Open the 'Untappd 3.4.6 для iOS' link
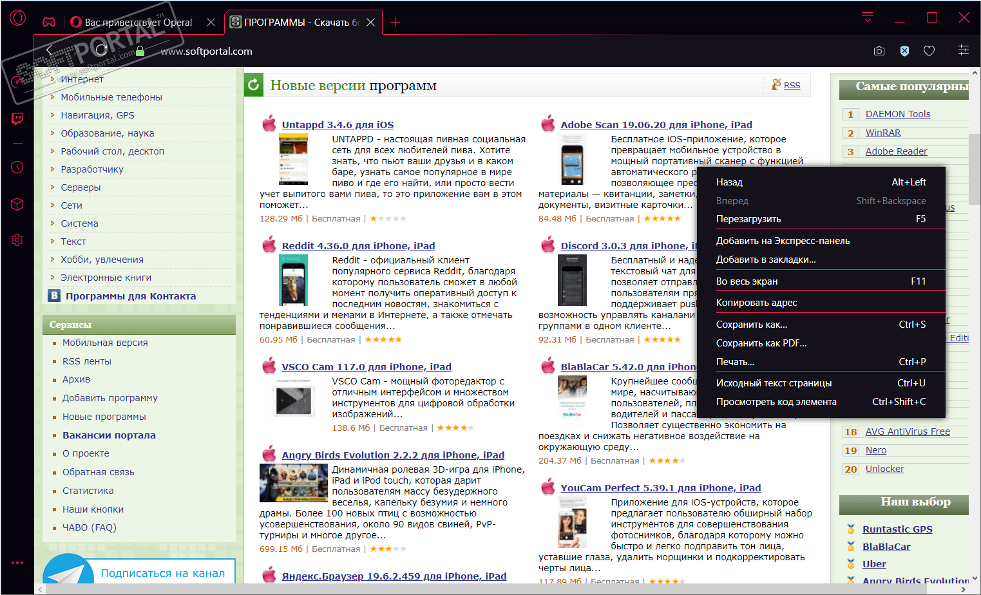 click(x=338, y=125)
